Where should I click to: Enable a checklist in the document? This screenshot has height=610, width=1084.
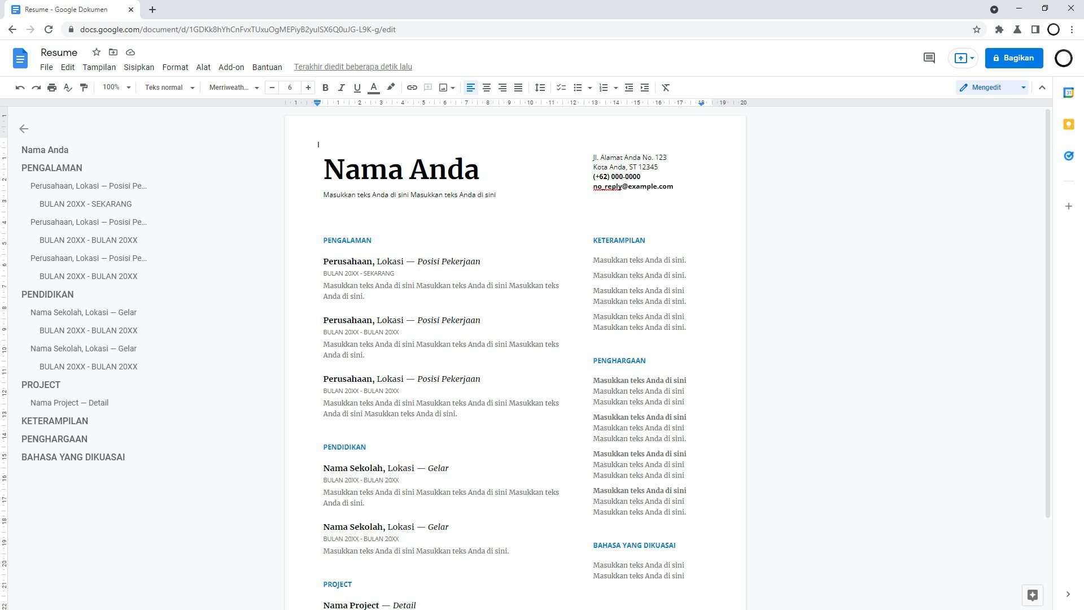tap(561, 88)
